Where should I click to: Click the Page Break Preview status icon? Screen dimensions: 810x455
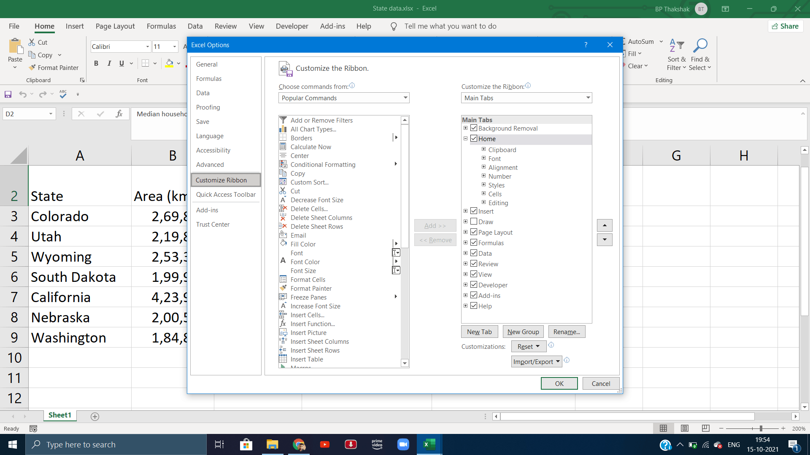[705, 428]
